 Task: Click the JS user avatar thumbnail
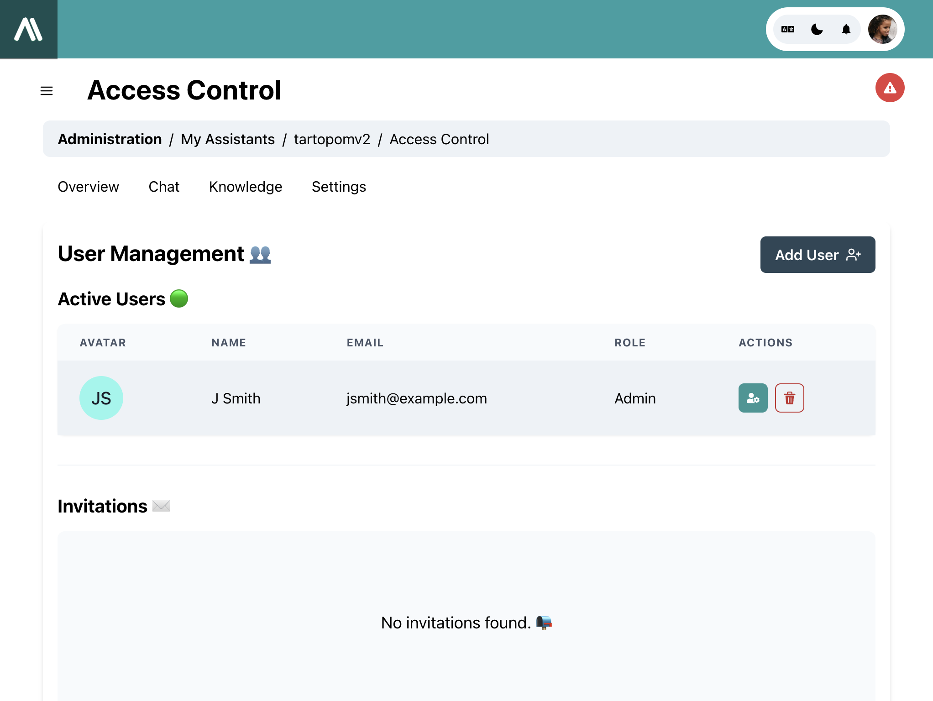pyautogui.click(x=101, y=398)
